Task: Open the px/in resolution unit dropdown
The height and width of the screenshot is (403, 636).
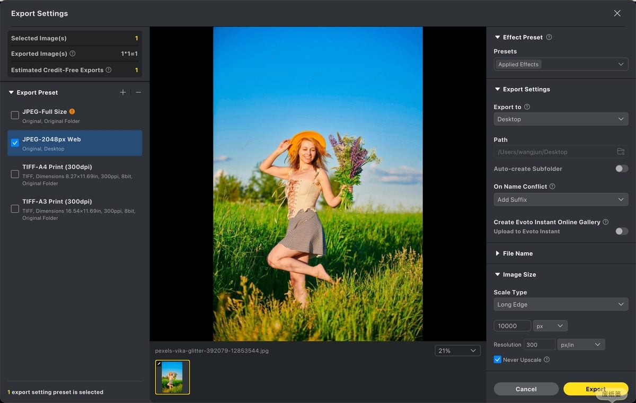Action: [x=581, y=345]
